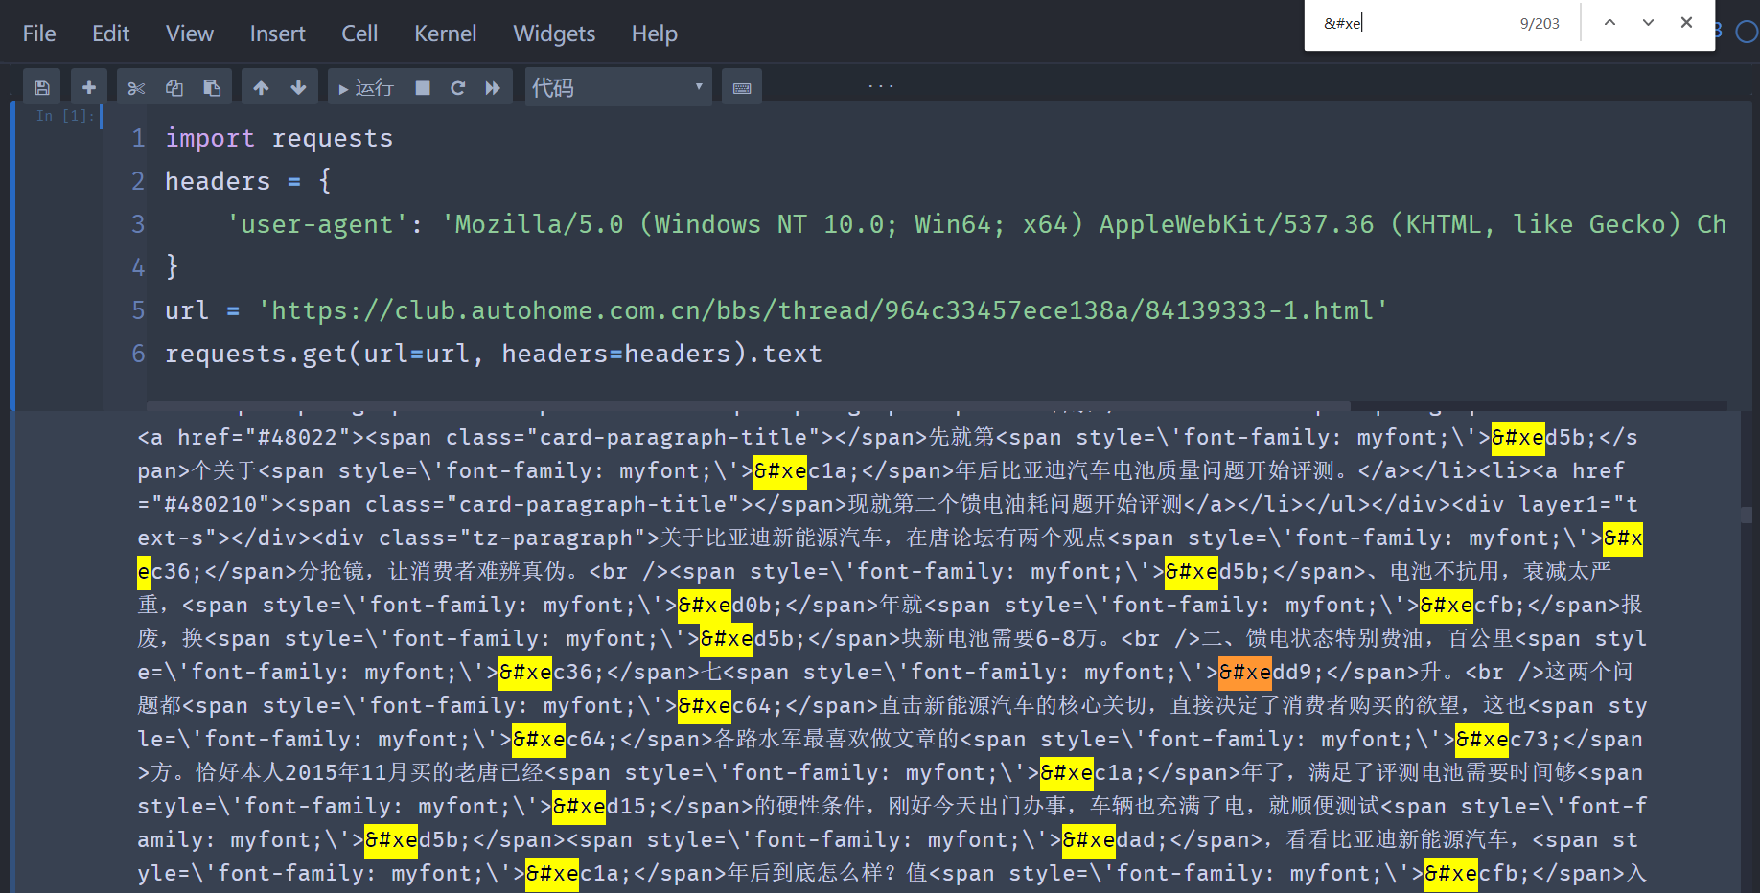
Task: Open the File menu
Action: point(39,34)
